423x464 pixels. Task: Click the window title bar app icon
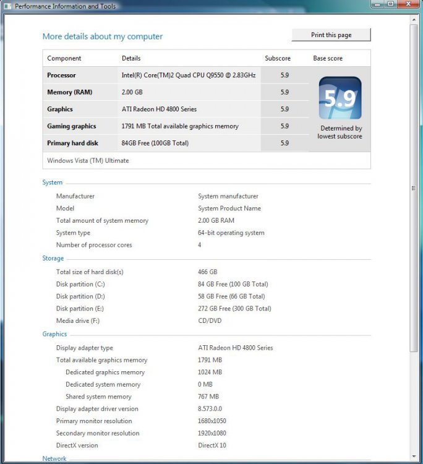(x=7, y=6)
